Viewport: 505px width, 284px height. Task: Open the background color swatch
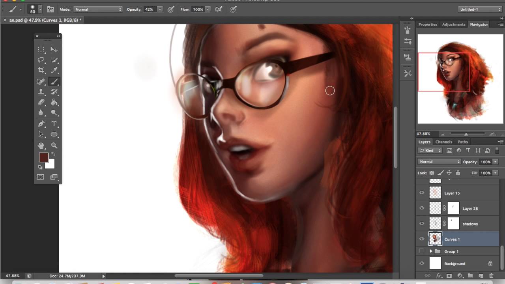pyautogui.click(x=51, y=165)
